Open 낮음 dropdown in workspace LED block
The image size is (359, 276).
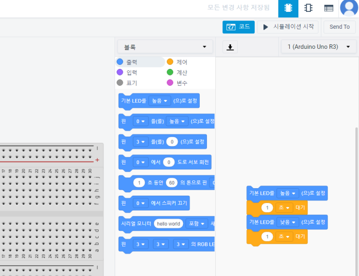pyautogui.click(x=288, y=222)
